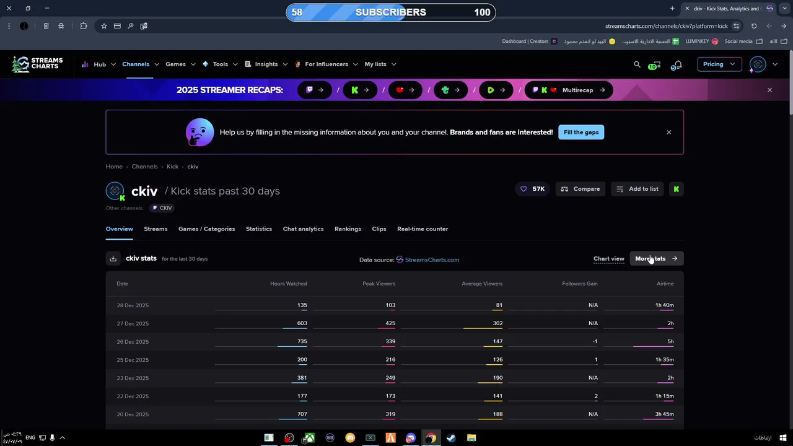Open the green Kick platform icon
793x446 pixels.
677,189
